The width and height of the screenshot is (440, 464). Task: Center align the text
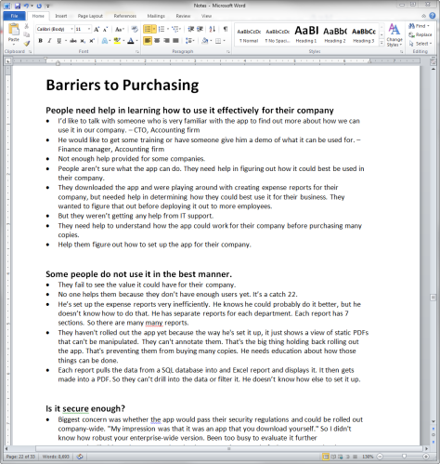(157, 41)
